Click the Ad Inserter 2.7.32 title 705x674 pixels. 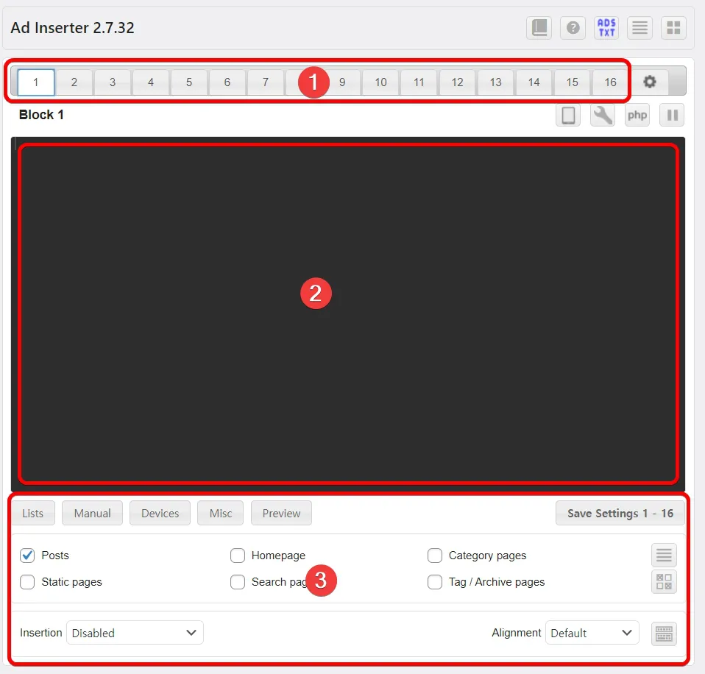pyautogui.click(x=72, y=28)
